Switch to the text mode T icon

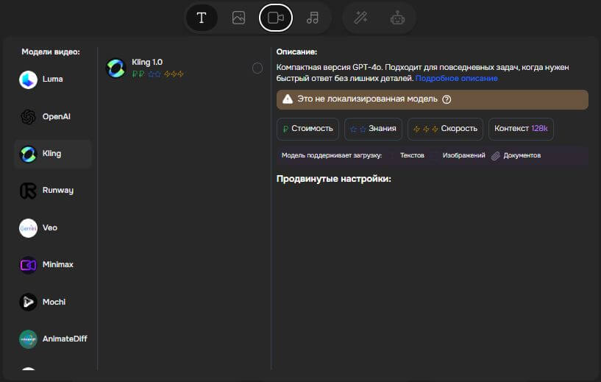[202, 18]
